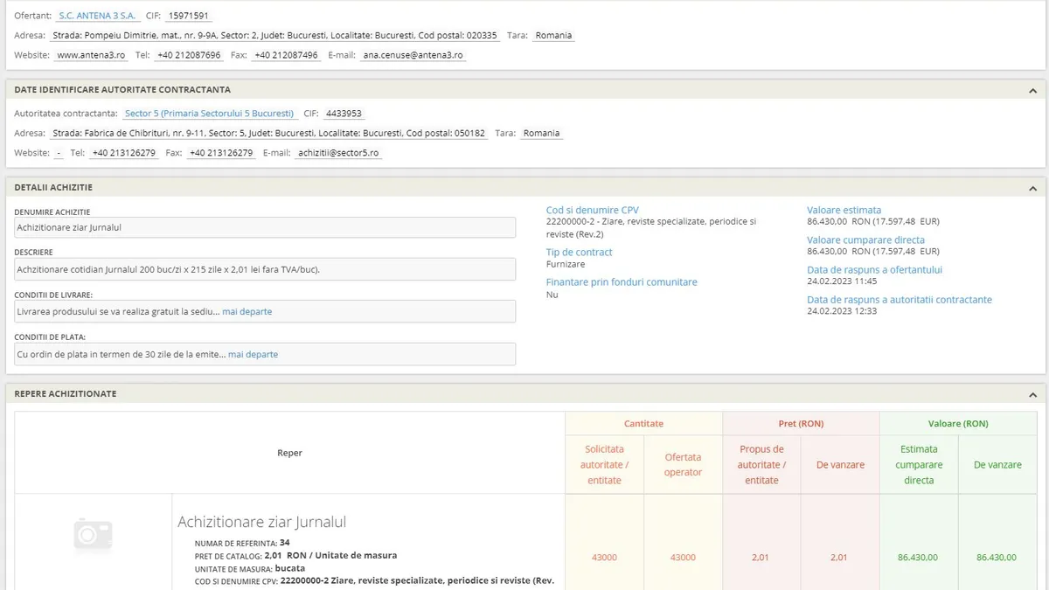The height and width of the screenshot is (590, 1049).
Task: Collapse the Date Identificare Autoritate Contractanta section
Action: pos(1032,90)
